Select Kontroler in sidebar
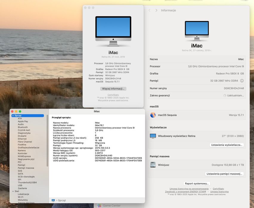This screenshot has width=254, height=208. pos(23,154)
